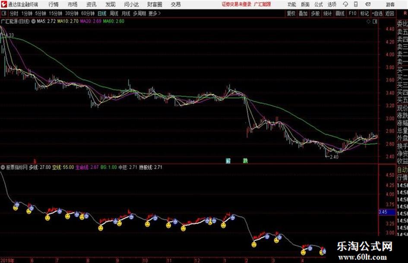Click the 持股线: 2.71 indicator value
408x263 pixels.
151,167
